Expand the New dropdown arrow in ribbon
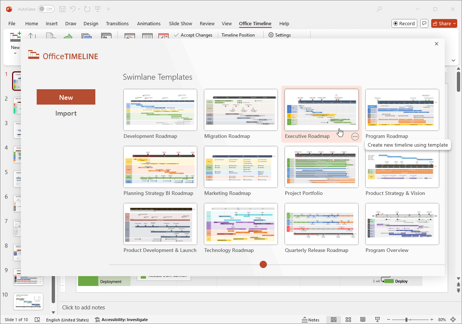 [x=15, y=53]
